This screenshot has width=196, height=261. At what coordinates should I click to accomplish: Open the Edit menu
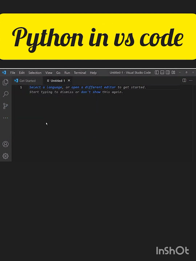coord(22,73)
